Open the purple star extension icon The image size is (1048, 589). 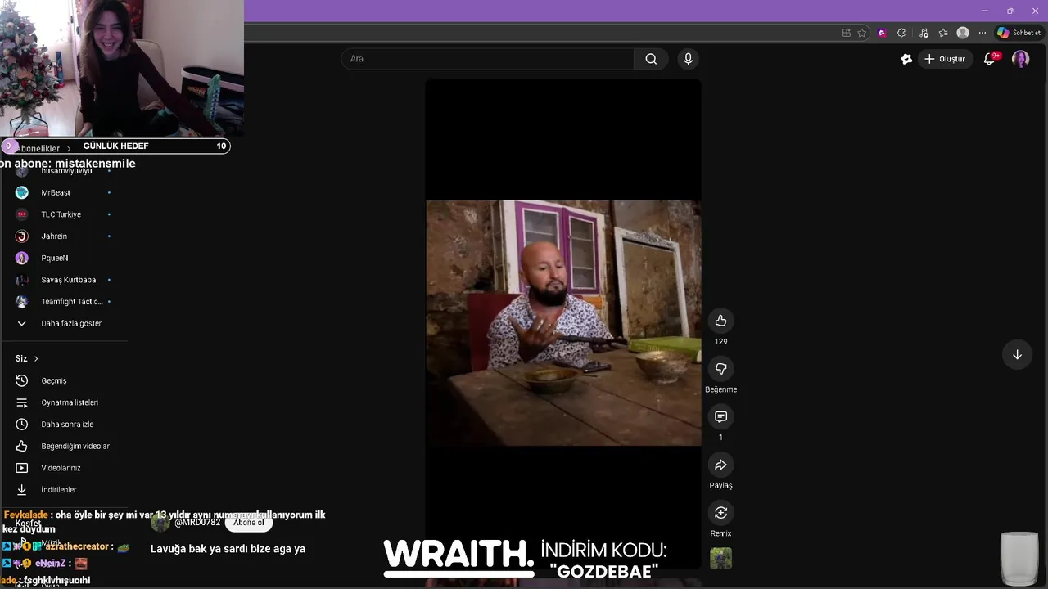(882, 33)
